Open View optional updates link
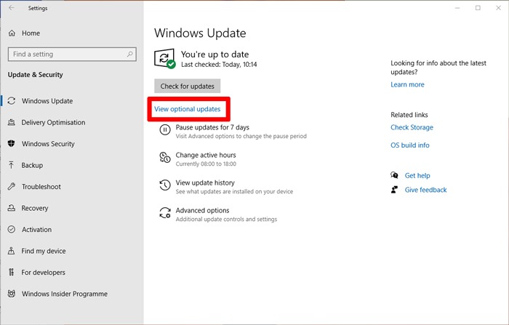 (x=188, y=109)
